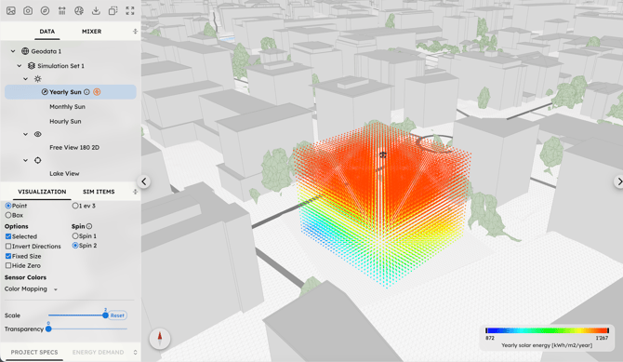This screenshot has height=362, width=623.
Task: Click the download export icon
Action: pos(96,11)
